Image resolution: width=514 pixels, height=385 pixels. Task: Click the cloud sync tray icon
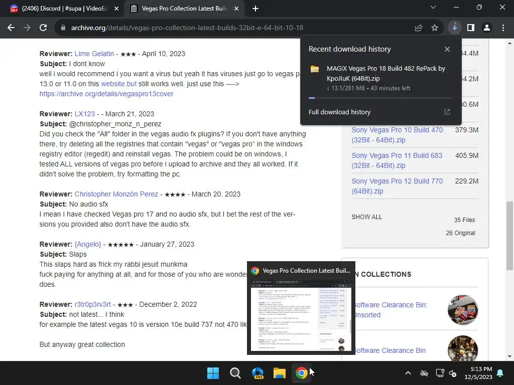click(424, 373)
